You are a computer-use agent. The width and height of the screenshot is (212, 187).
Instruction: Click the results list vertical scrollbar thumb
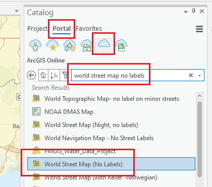tap(199, 139)
